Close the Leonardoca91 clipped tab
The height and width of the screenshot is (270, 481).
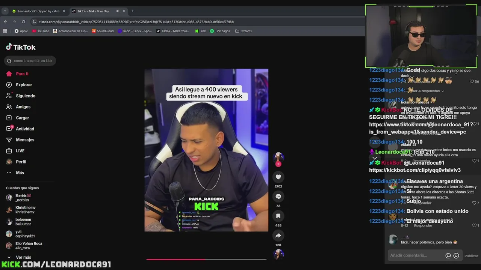click(64, 11)
